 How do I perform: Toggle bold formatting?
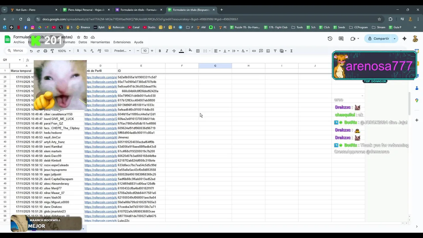click(x=160, y=51)
